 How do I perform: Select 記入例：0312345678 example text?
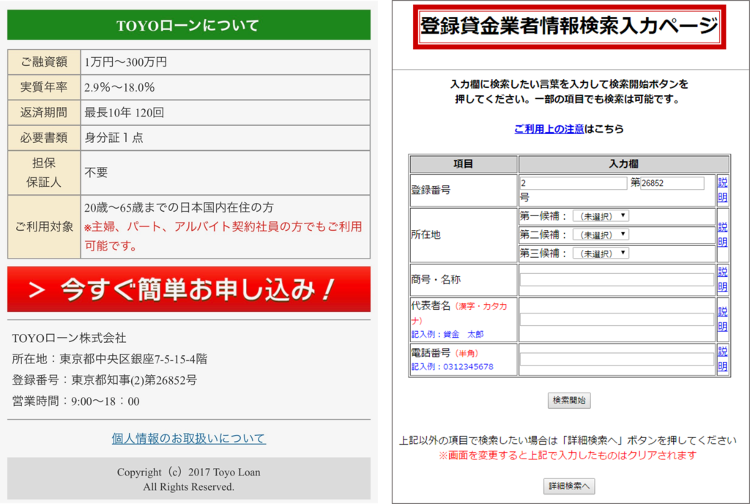tap(453, 367)
